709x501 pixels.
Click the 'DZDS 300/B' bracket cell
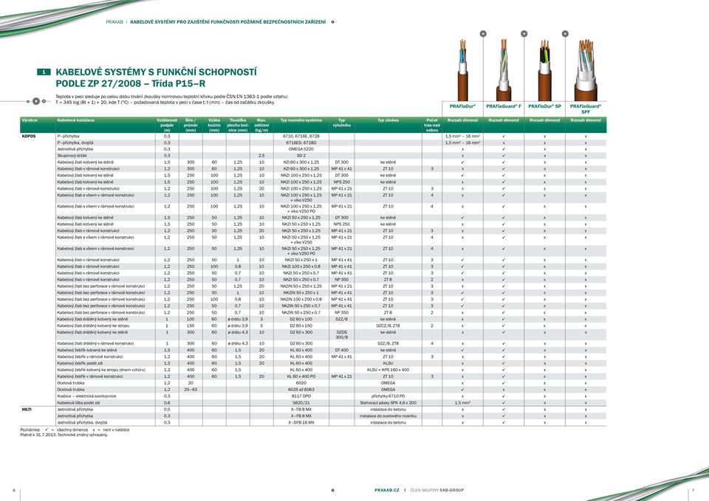click(341, 335)
